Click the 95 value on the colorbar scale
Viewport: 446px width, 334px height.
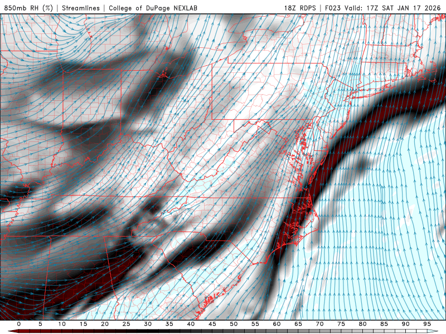tap(427, 324)
